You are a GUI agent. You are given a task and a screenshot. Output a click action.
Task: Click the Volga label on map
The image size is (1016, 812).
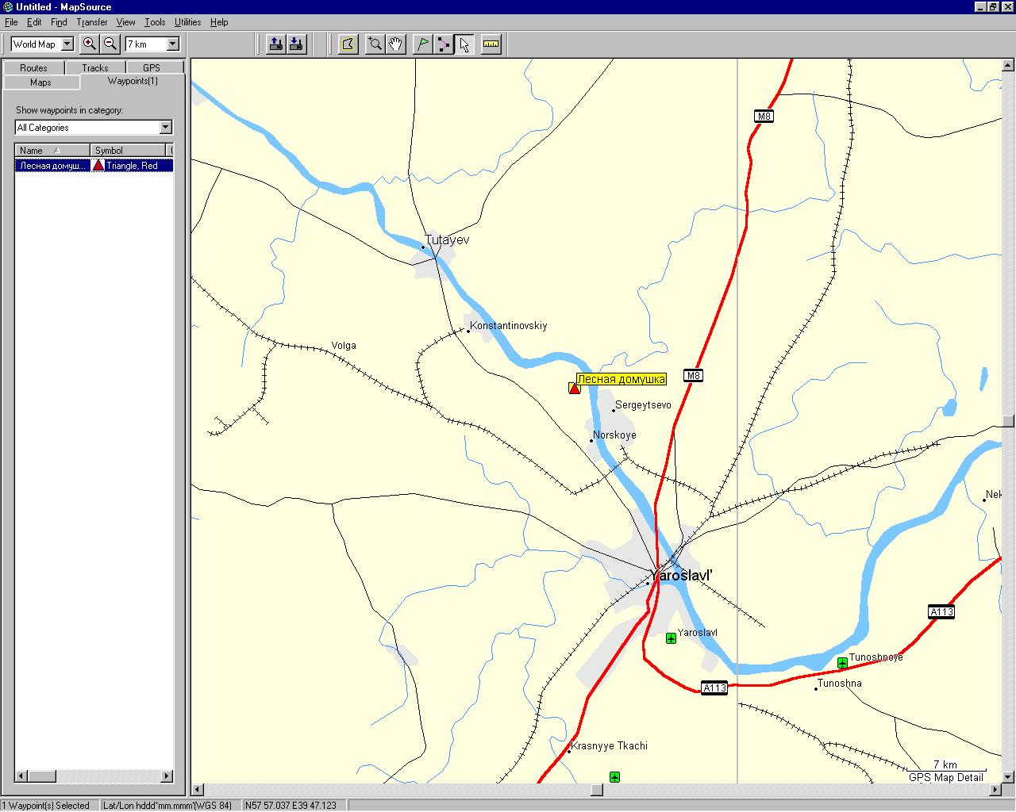point(344,346)
